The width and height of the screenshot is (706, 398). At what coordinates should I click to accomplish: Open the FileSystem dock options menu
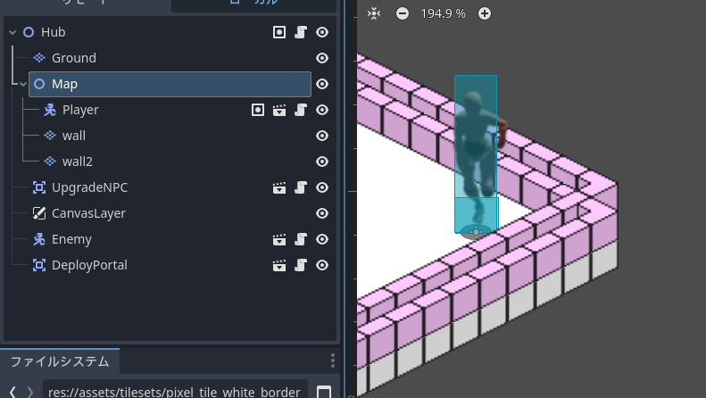pos(333,361)
